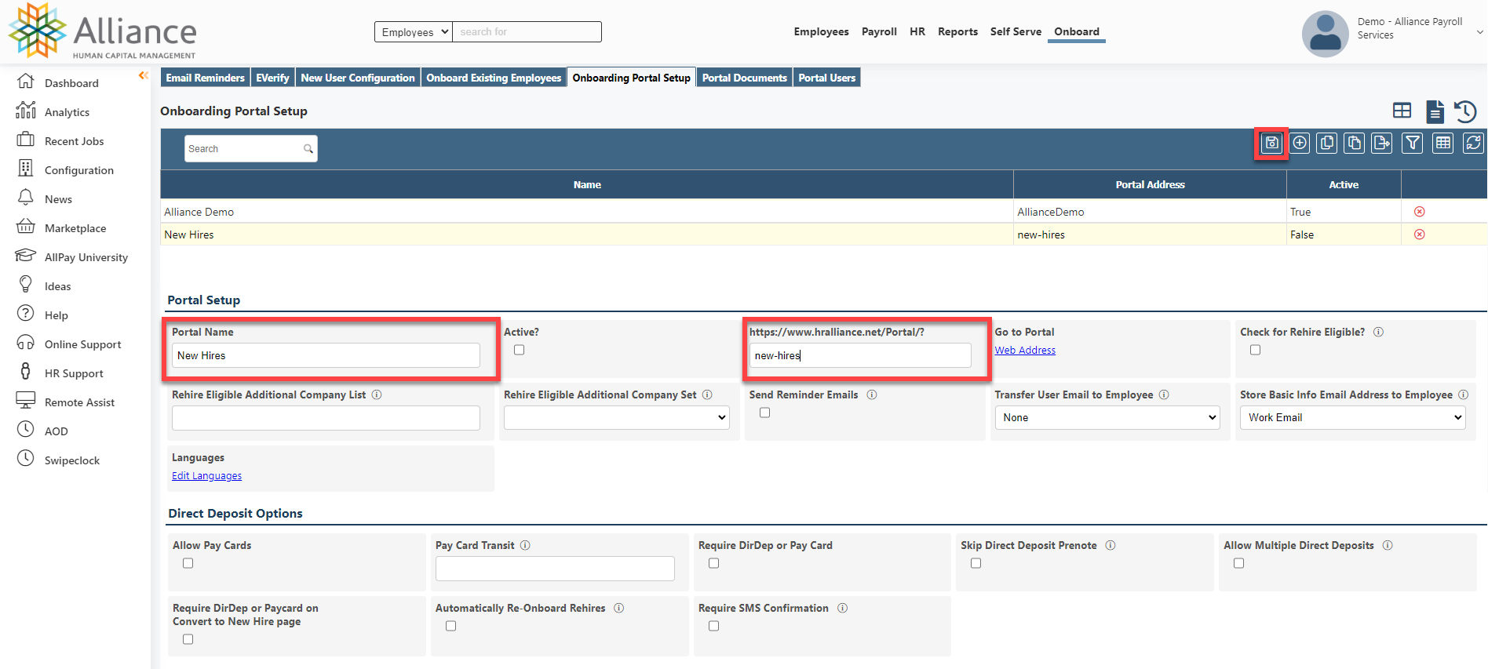Delete the Alliance Demo row

click(x=1419, y=212)
